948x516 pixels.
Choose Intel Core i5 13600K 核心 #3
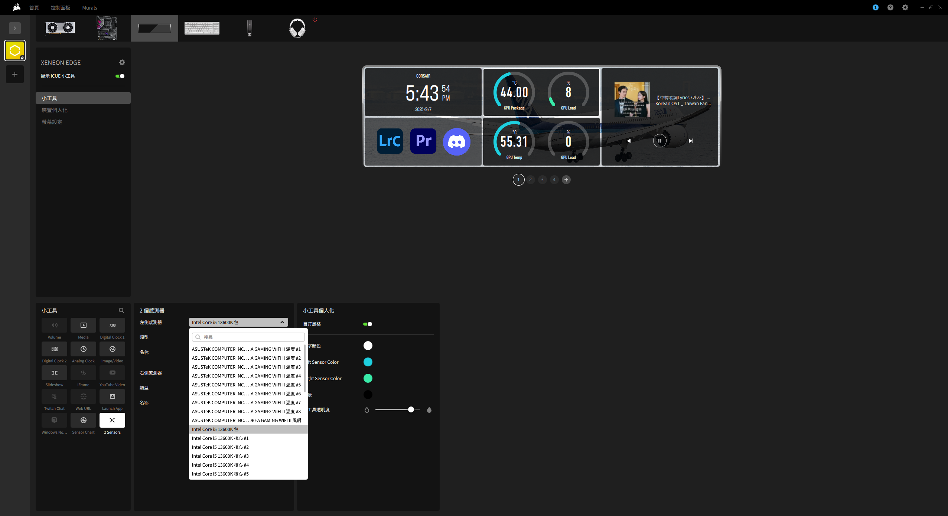point(220,456)
